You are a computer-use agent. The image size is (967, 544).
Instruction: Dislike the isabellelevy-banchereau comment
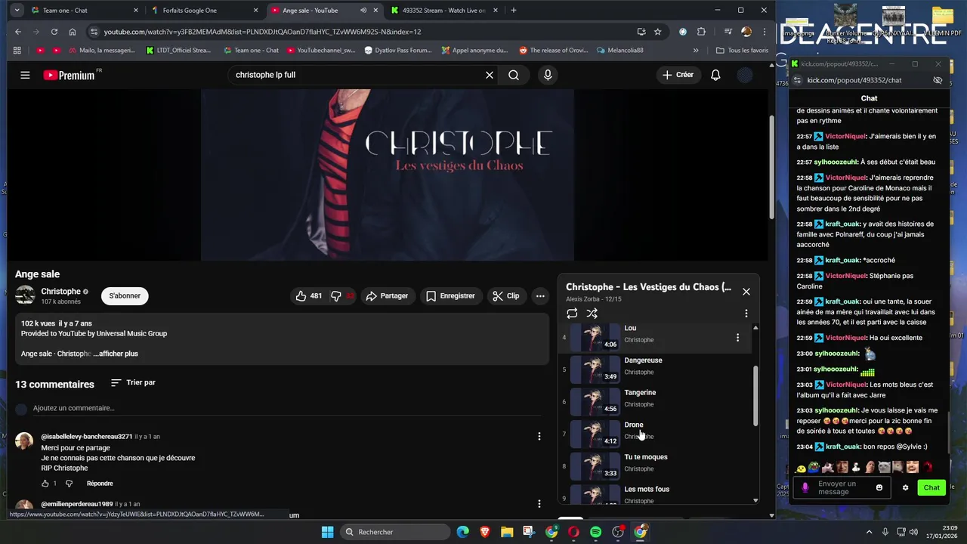[69, 484]
